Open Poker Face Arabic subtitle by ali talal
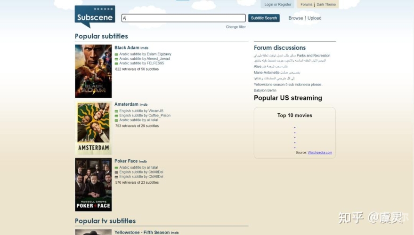 click(x=138, y=167)
